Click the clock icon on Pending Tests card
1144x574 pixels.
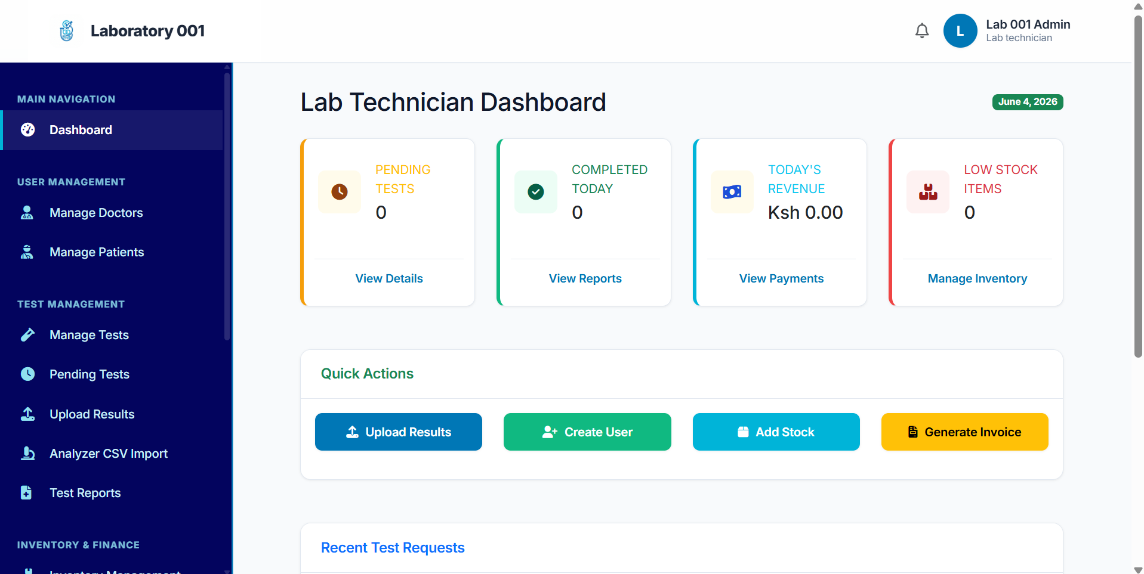pos(340,192)
